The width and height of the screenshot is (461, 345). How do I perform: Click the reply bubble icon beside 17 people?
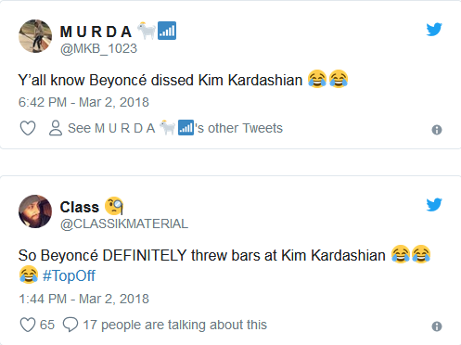[70, 325]
